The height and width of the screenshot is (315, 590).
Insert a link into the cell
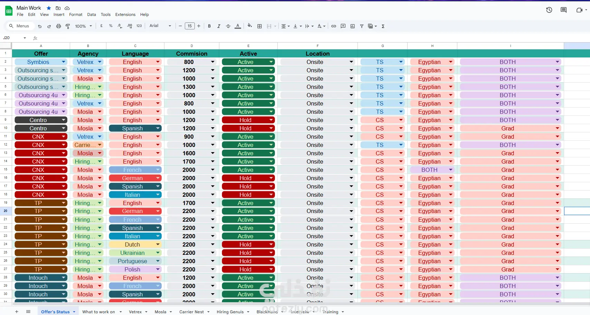tap(333, 26)
